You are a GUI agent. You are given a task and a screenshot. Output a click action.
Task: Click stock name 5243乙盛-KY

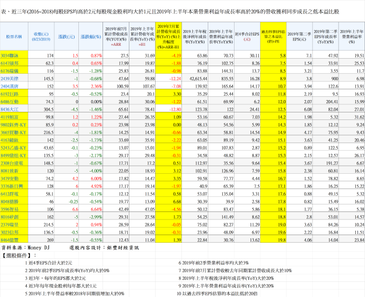point(13,148)
